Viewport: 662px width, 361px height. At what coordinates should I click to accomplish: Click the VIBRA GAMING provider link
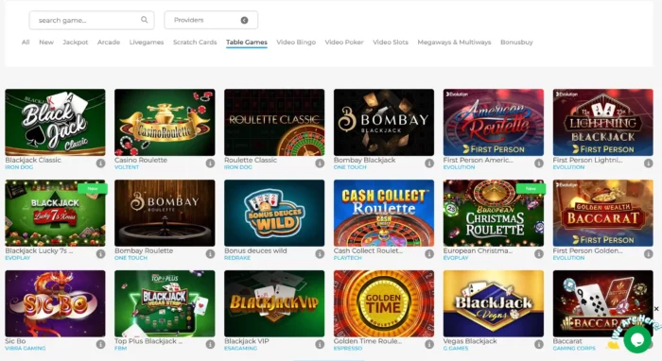[26, 349]
